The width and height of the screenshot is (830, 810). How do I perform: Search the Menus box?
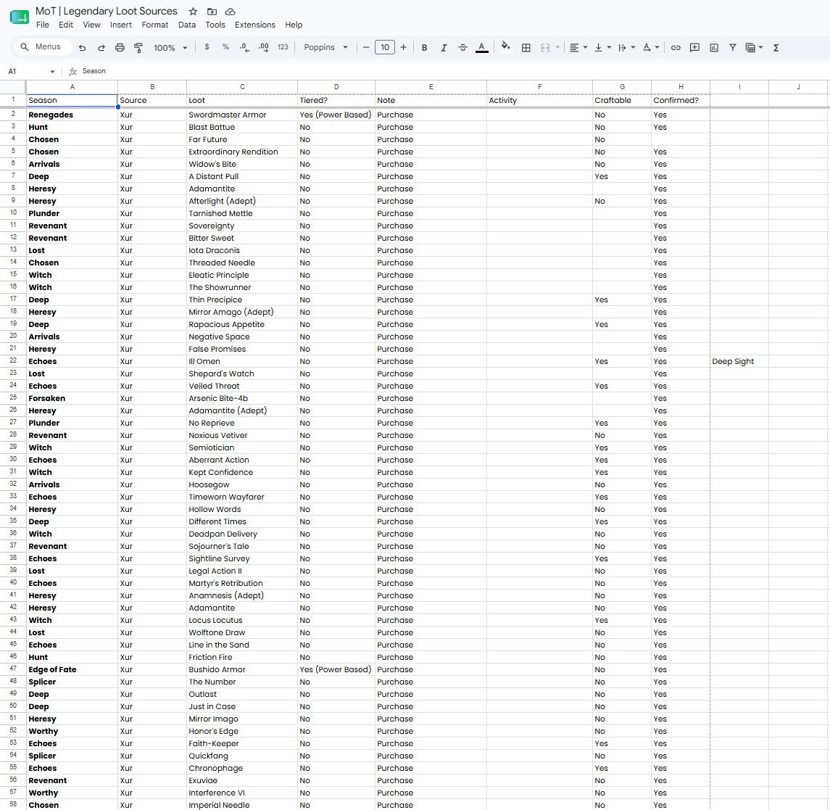[x=43, y=47]
